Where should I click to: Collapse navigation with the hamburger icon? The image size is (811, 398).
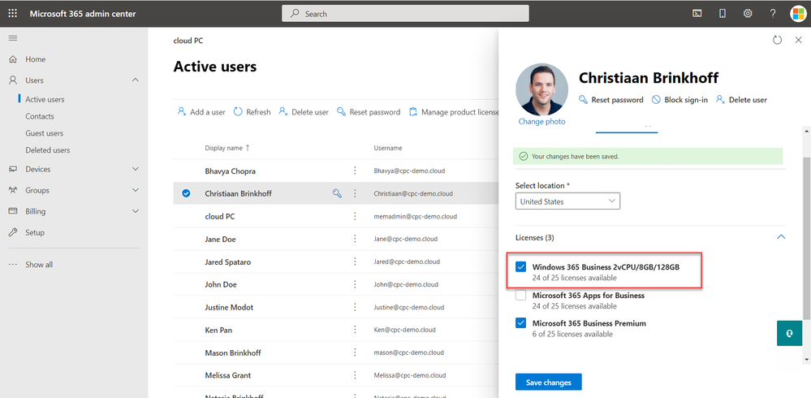(12, 38)
